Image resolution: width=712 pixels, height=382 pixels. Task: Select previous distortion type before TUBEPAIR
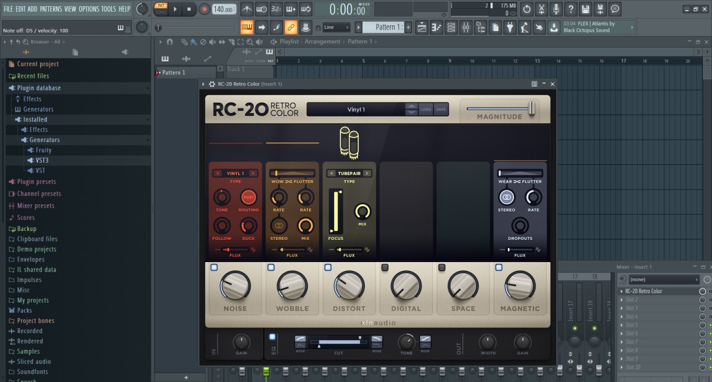(x=330, y=173)
